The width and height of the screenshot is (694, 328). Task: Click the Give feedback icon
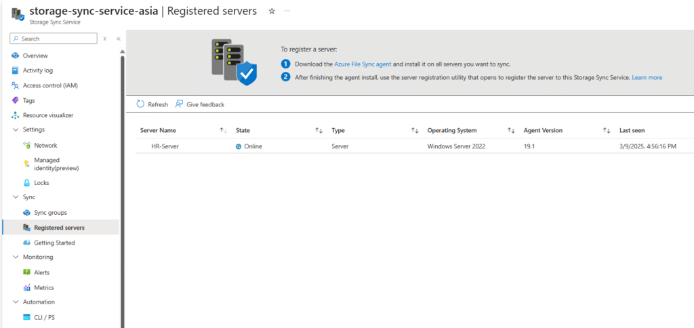(180, 104)
